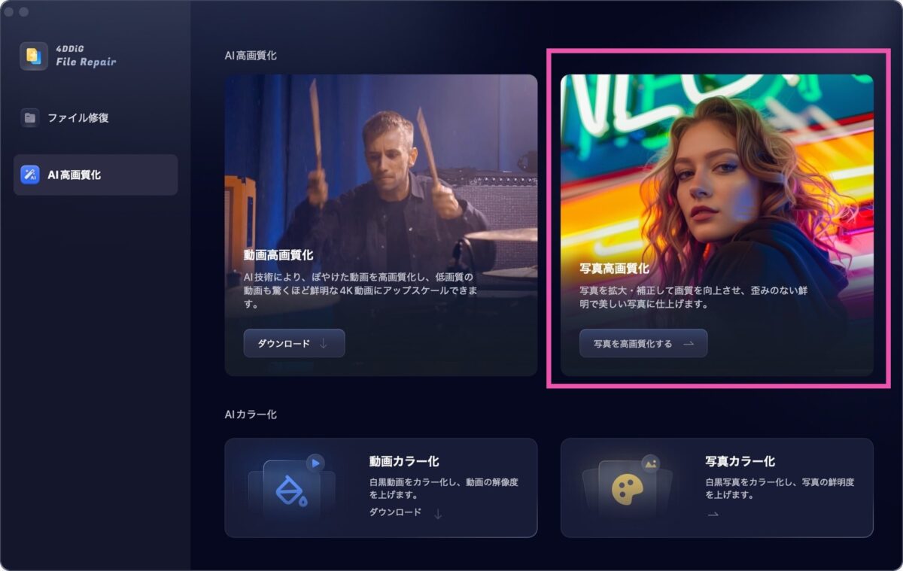Click the ダウンロード link under 動画カラー化
Screen dimensions: 903x571
395,512
